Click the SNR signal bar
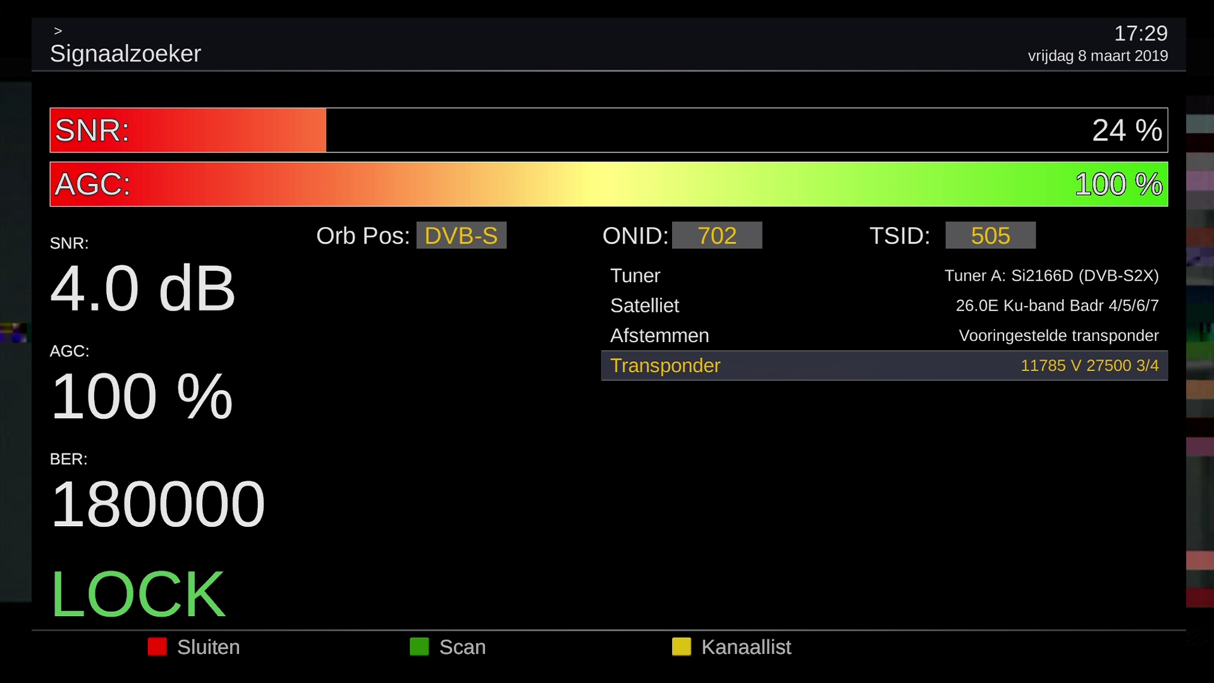 608,130
